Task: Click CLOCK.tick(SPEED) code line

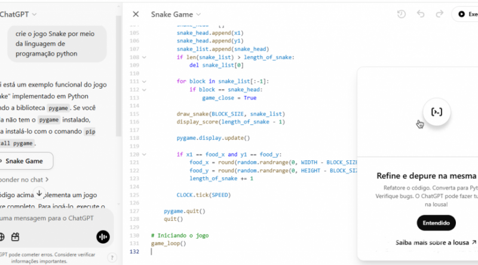Action: 204,195
